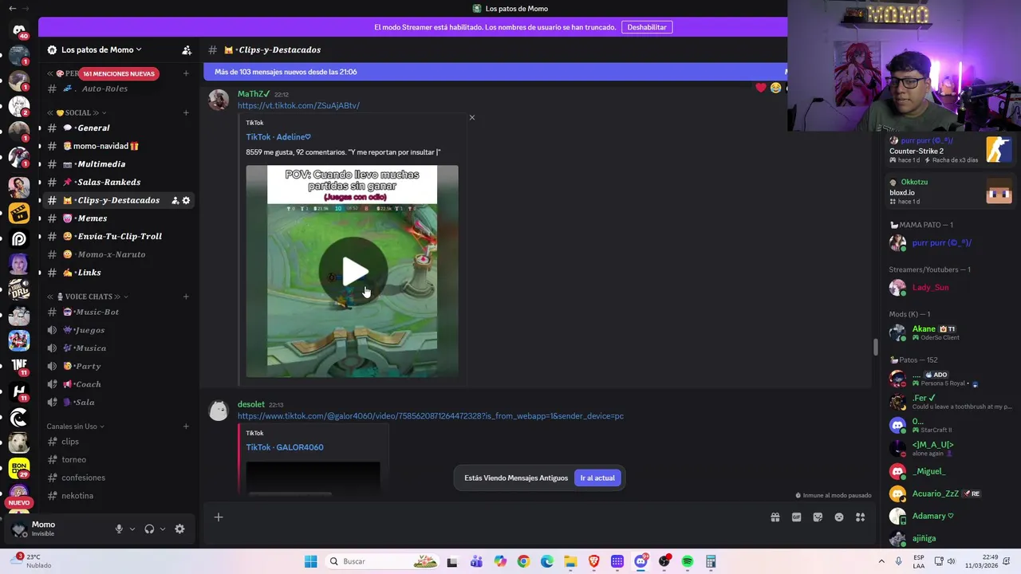Click the Windows Buscar search box
This screenshot has width=1021, height=574.
[381, 561]
